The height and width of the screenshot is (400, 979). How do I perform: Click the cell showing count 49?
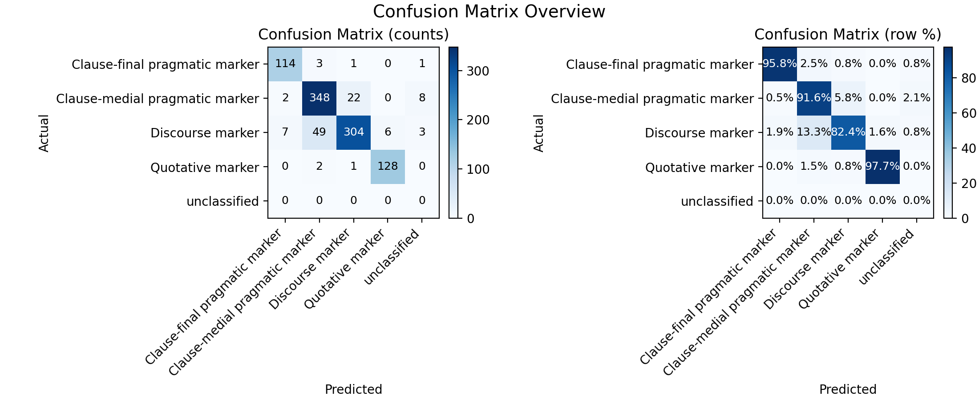(x=319, y=132)
